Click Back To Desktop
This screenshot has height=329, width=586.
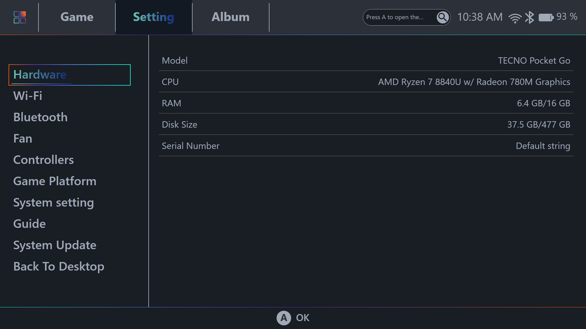click(x=59, y=267)
